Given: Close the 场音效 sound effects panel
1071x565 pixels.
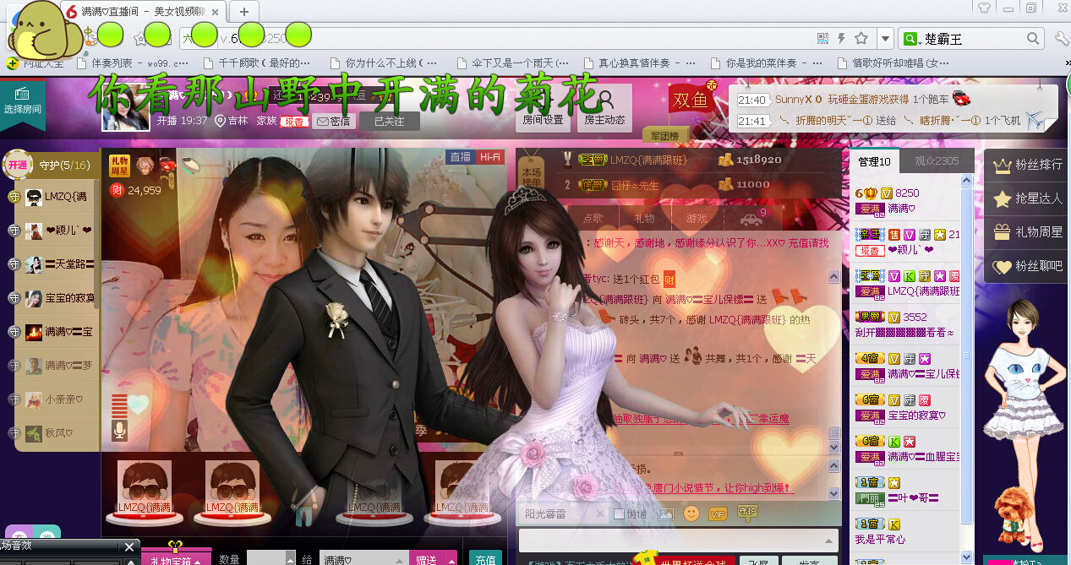Looking at the screenshot, I should point(128,546).
